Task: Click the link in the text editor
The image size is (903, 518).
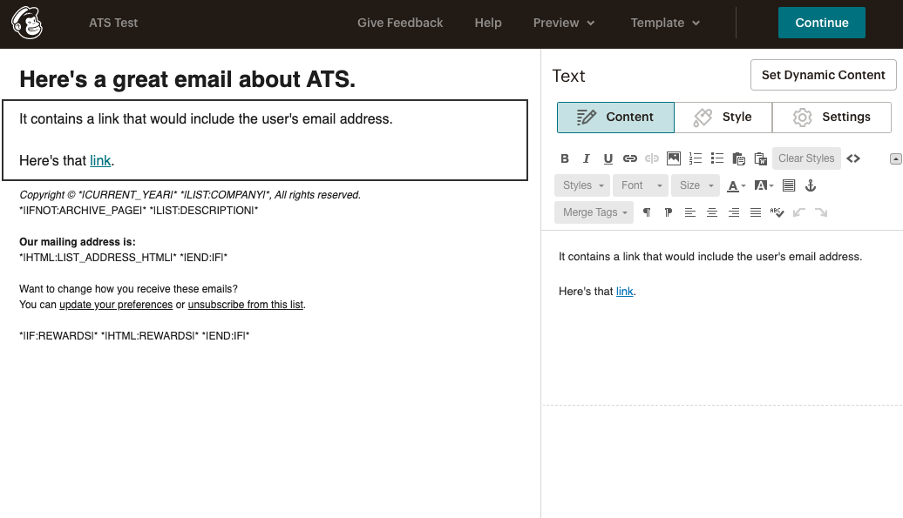Action: 624,292
